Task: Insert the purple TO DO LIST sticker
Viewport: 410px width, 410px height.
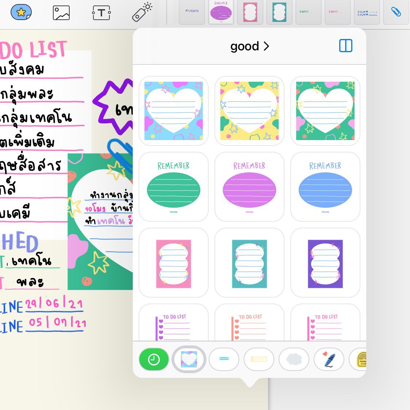Action: [174, 323]
